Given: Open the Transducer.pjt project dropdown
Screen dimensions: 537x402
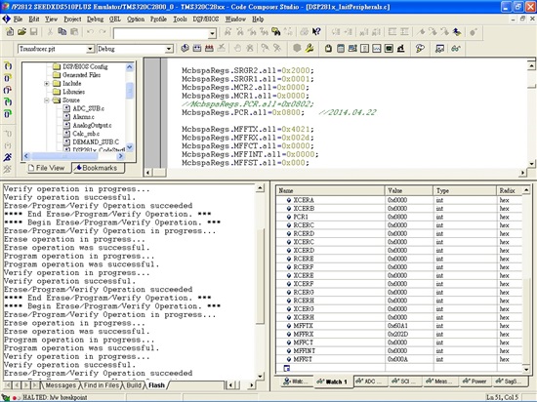Looking at the screenshot, I should (x=90, y=49).
